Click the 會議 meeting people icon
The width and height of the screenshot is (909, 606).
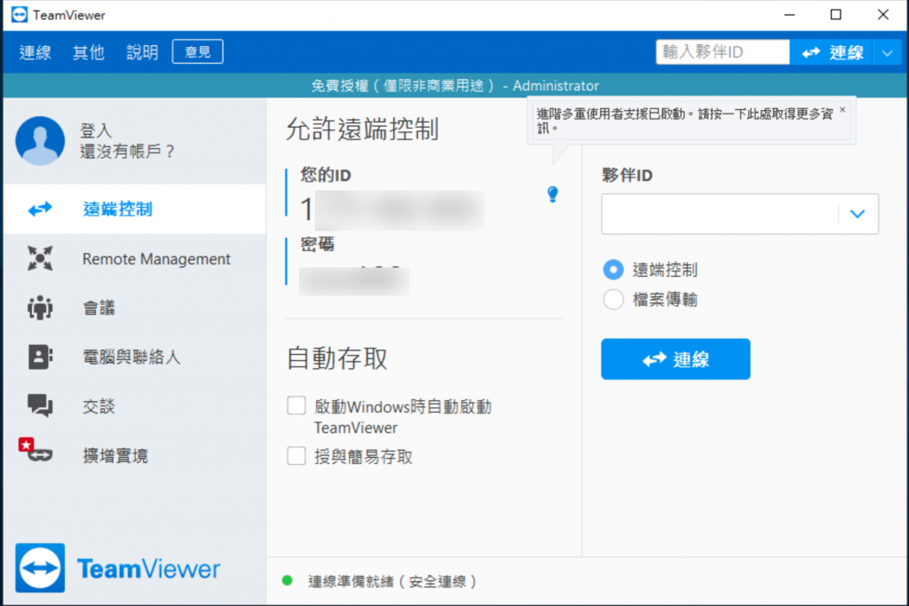40,308
